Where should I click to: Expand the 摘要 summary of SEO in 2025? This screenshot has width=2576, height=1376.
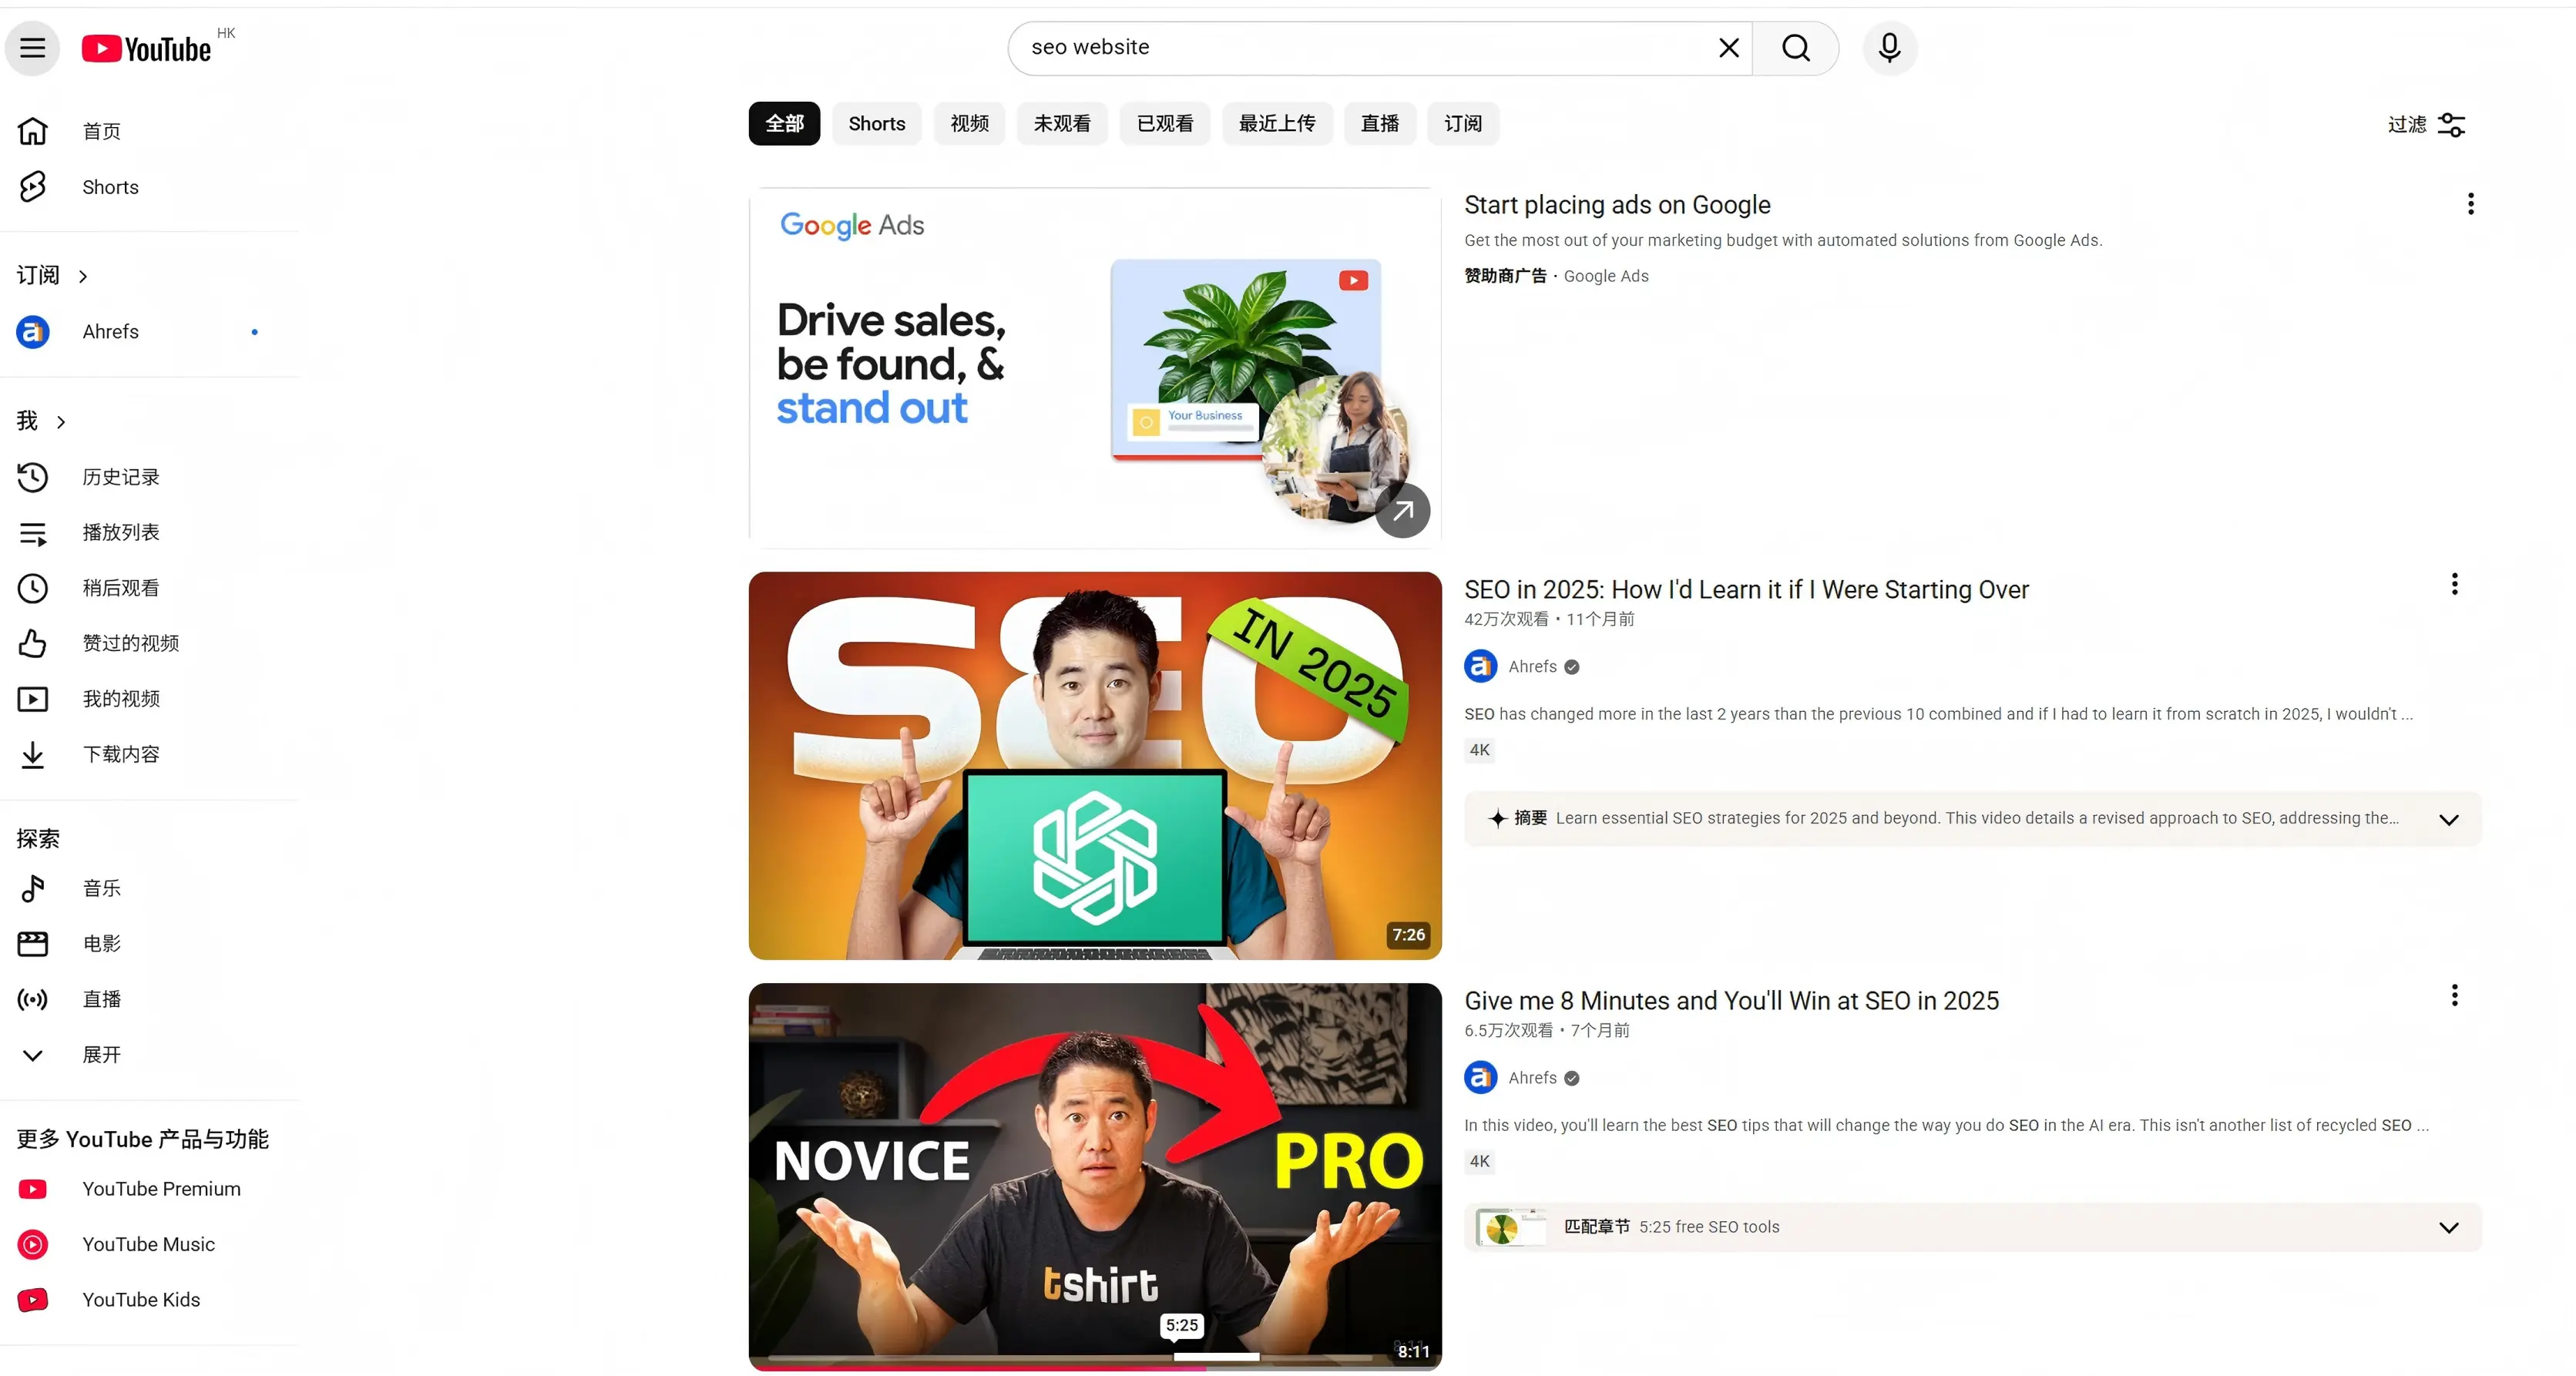(2448, 820)
